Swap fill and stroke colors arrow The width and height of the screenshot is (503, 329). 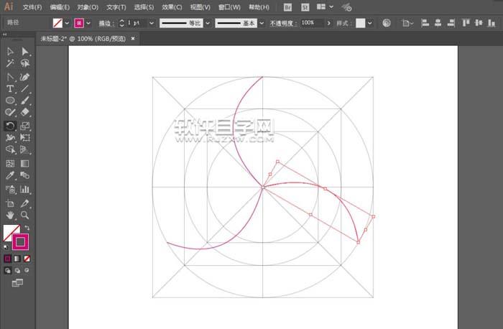[27, 228]
